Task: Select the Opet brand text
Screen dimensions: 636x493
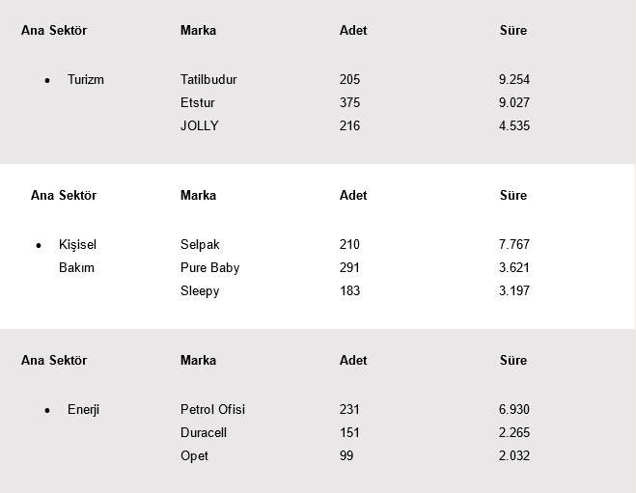Action: [x=194, y=456]
